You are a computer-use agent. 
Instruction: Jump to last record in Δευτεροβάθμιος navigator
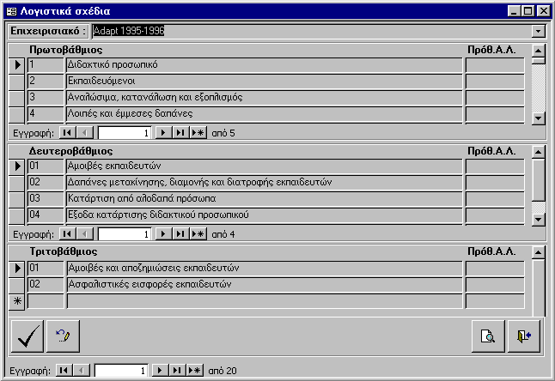click(x=180, y=233)
